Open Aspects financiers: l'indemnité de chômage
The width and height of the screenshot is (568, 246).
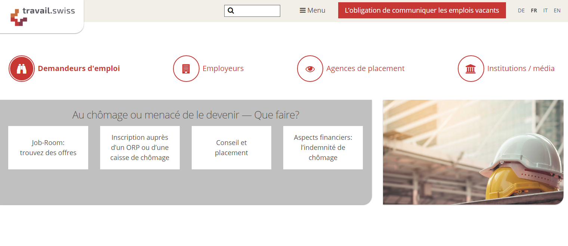coord(323,147)
